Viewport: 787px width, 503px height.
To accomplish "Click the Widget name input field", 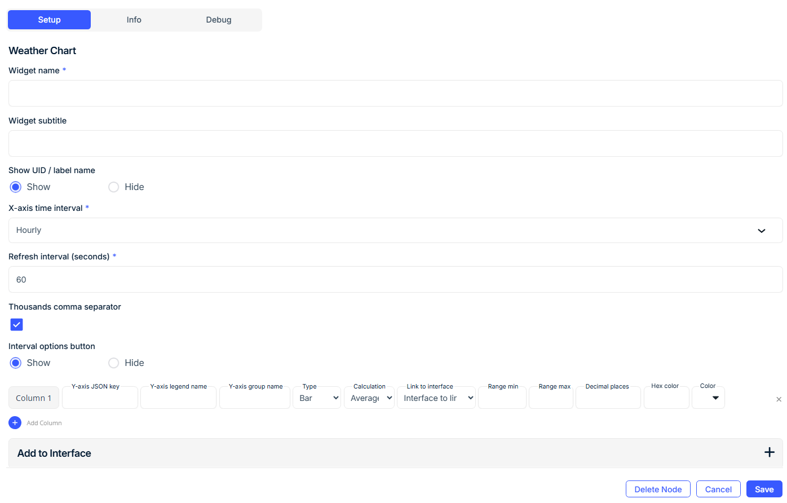I will click(395, 93).
